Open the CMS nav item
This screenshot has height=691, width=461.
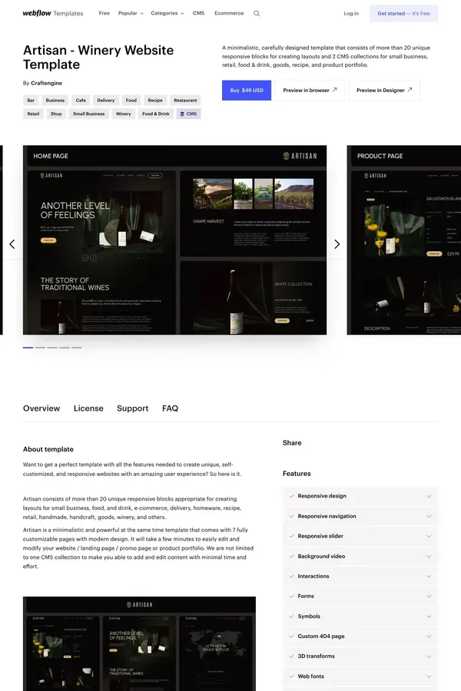198,13
